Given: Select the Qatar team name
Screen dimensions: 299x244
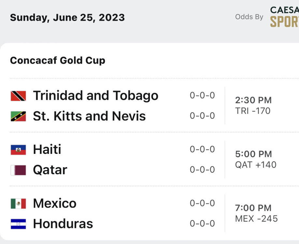Looking at the screenshot, I should pos(50,170).
